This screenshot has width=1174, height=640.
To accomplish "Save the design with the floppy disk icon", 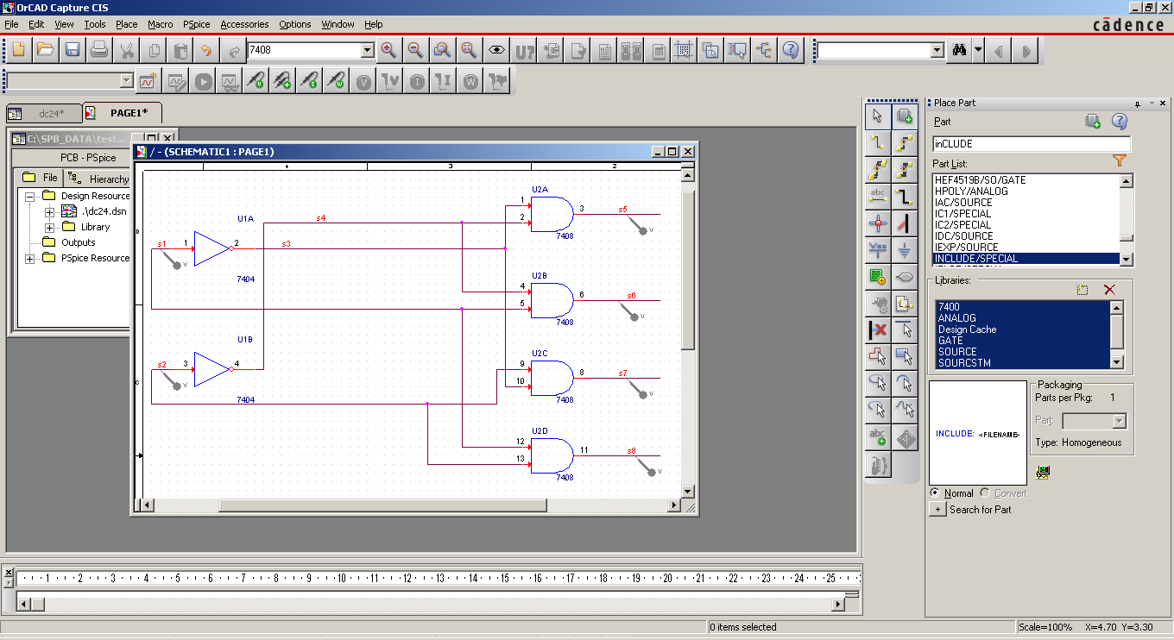I will [73, 50].
